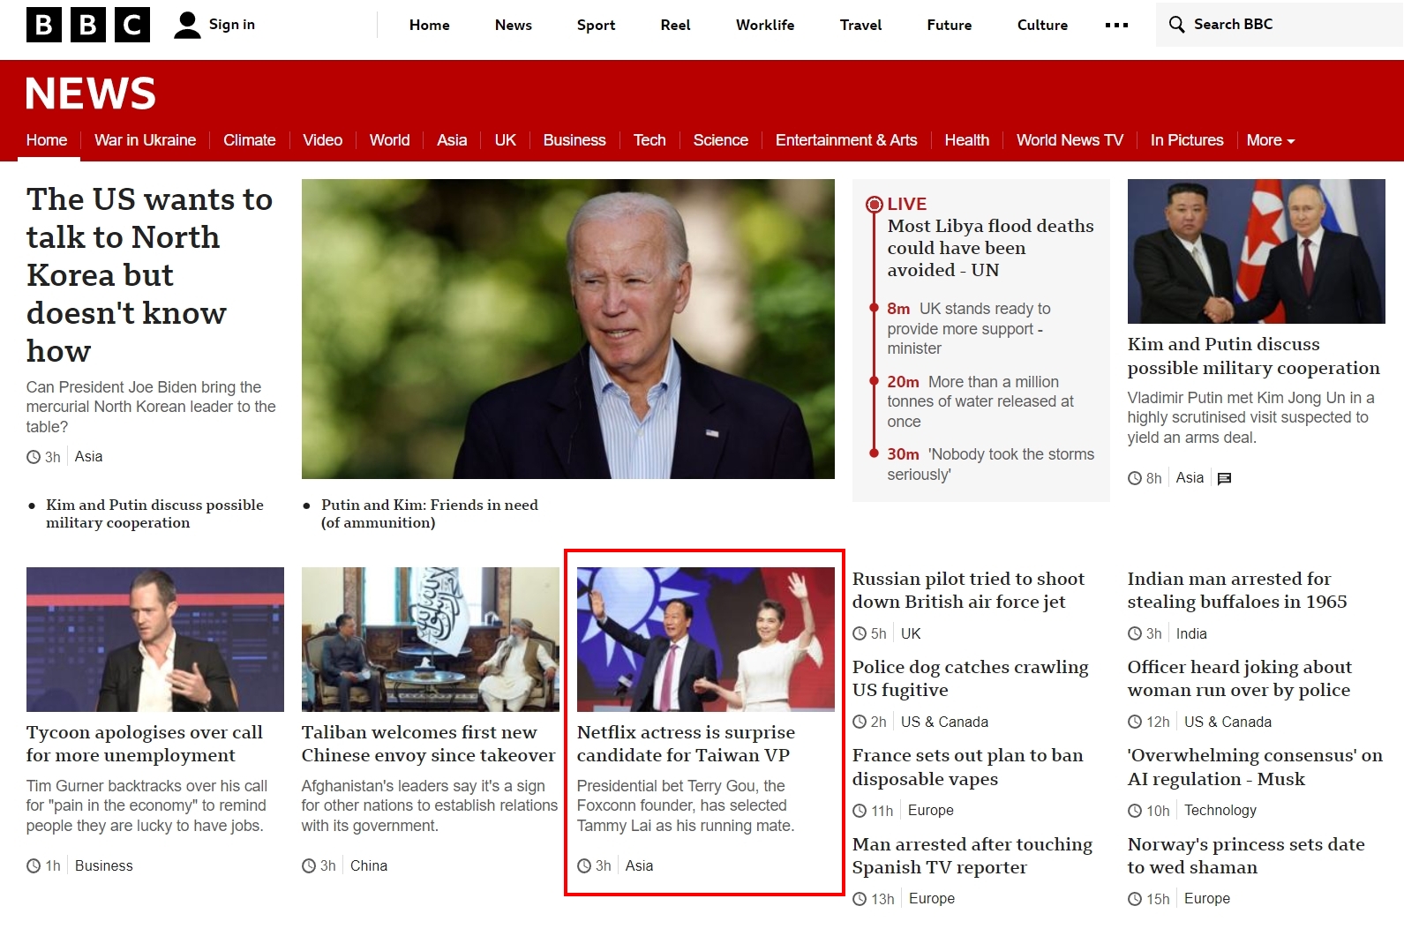Select the War in Ukraine tab
Screen dimensions: 1404x936
[146, 140]
